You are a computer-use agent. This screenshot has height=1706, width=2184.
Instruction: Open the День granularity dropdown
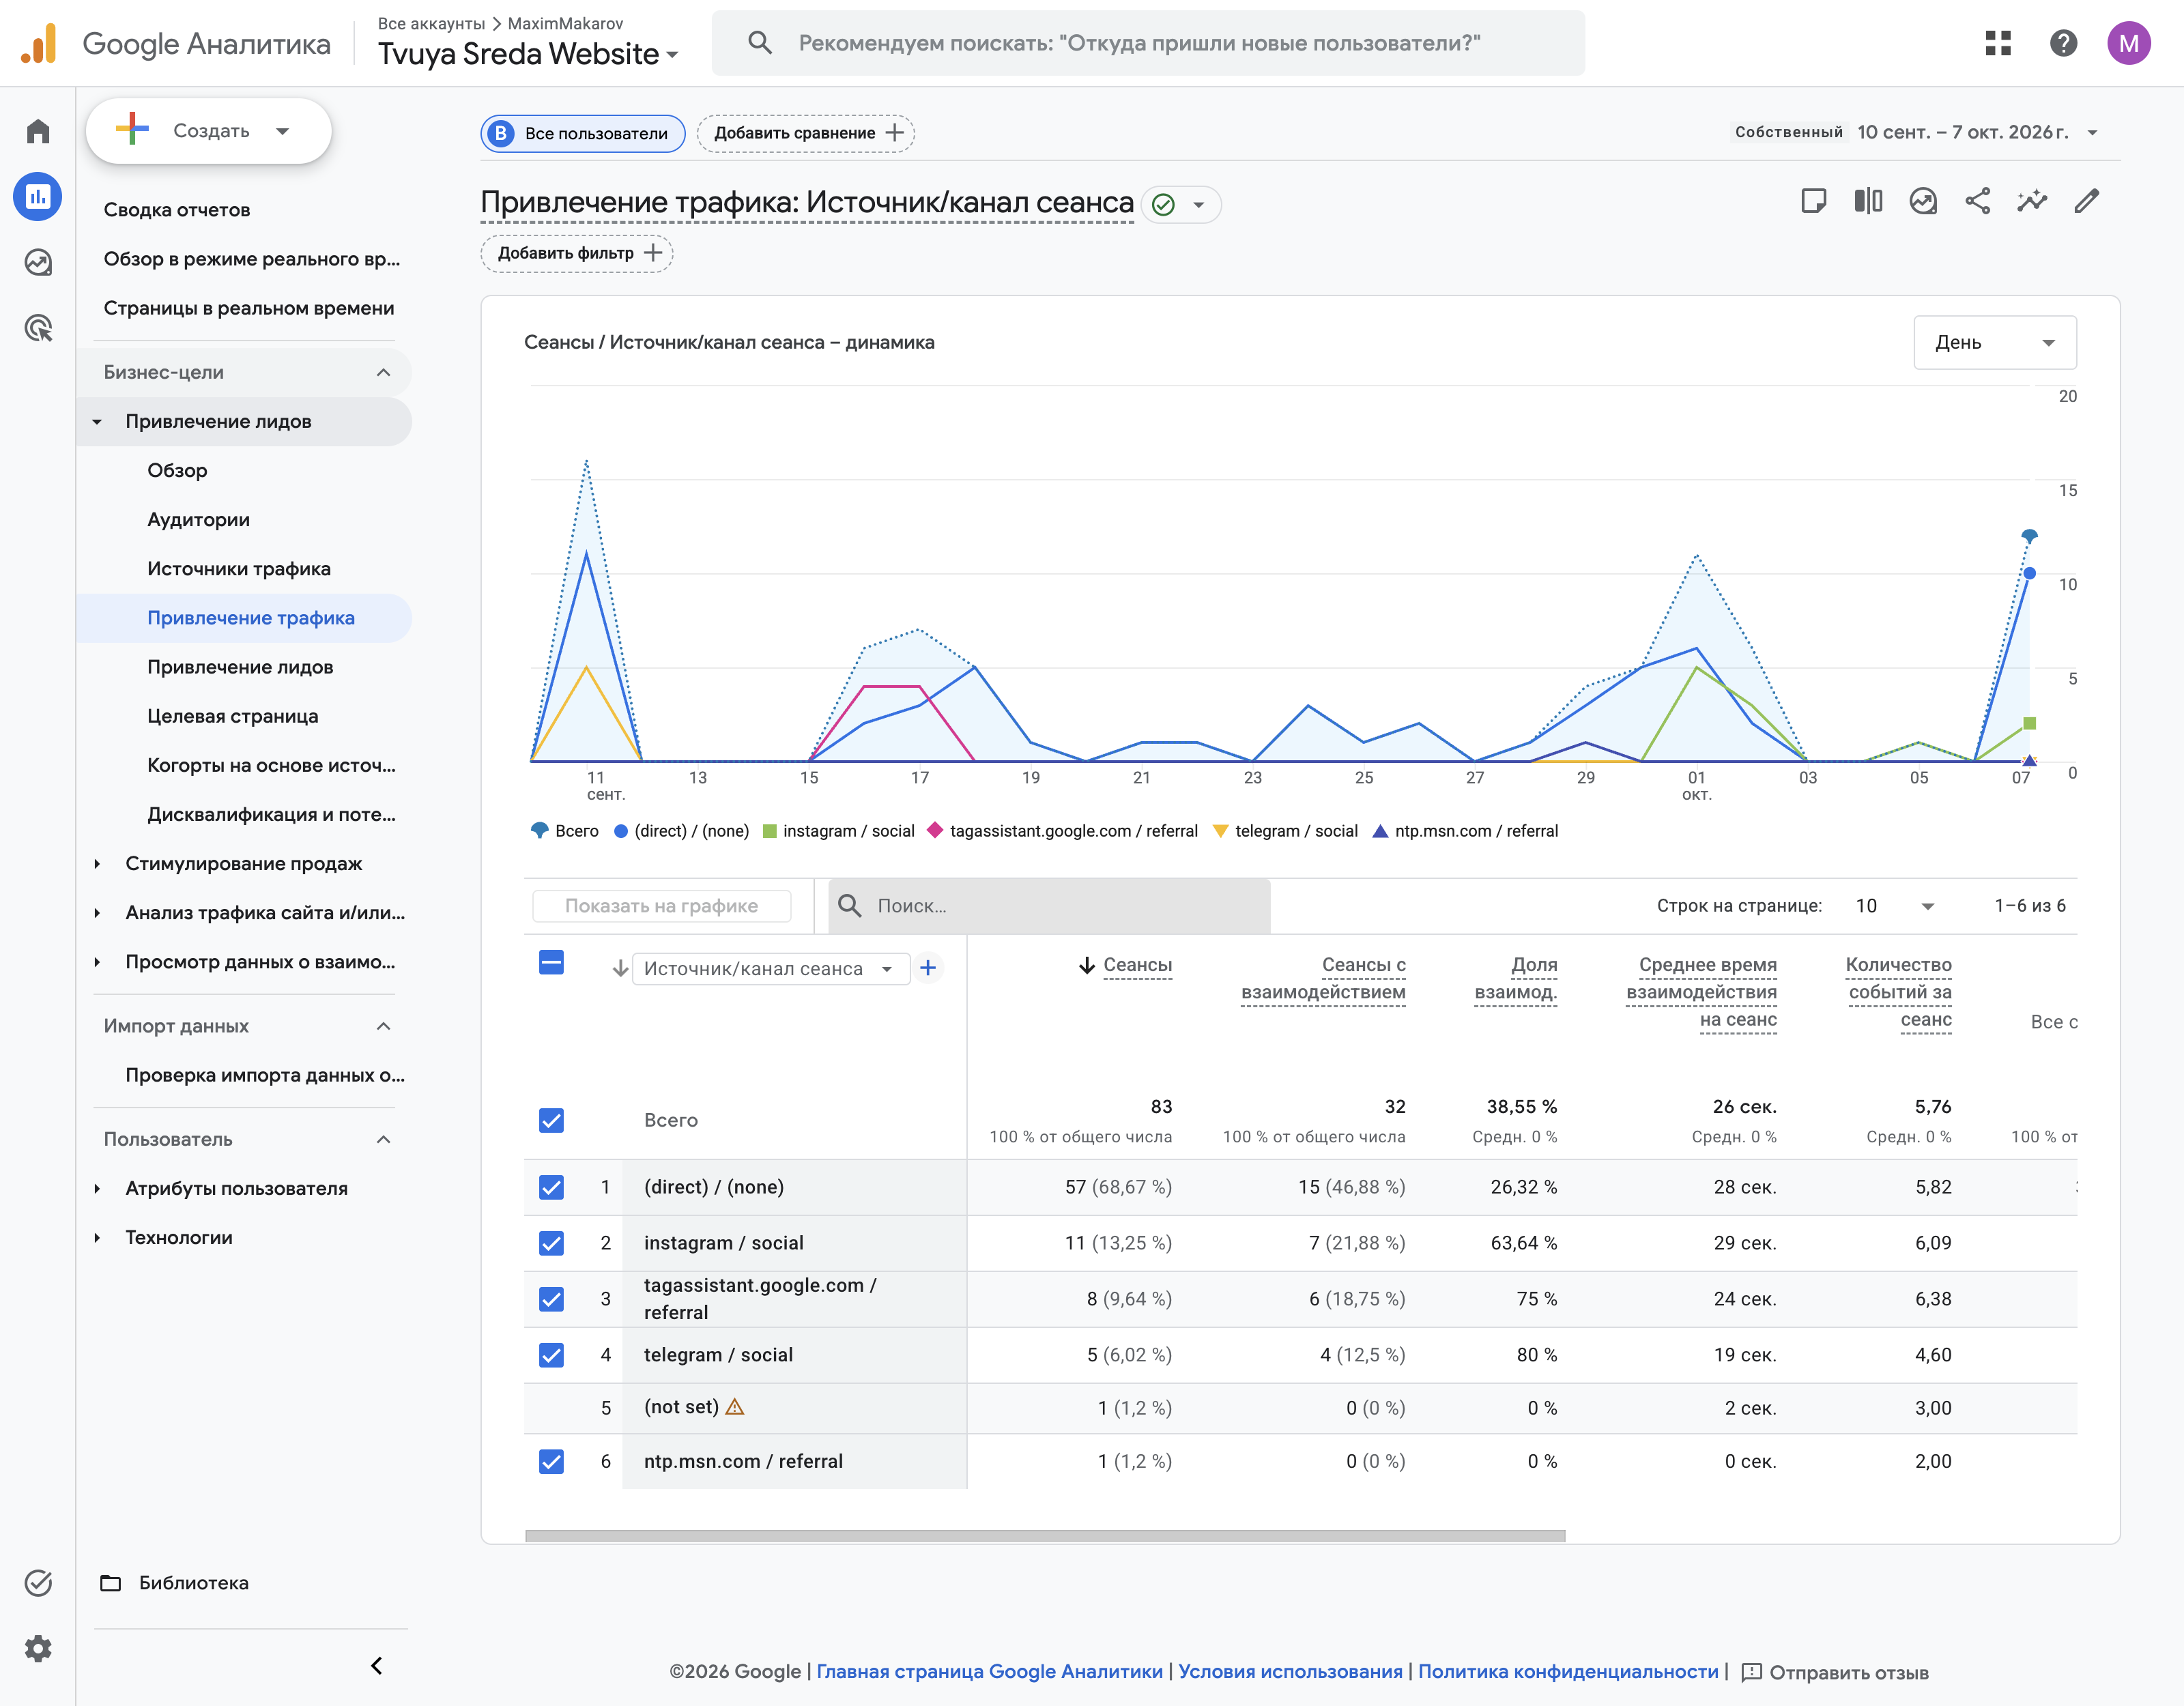pos(1994,342)
